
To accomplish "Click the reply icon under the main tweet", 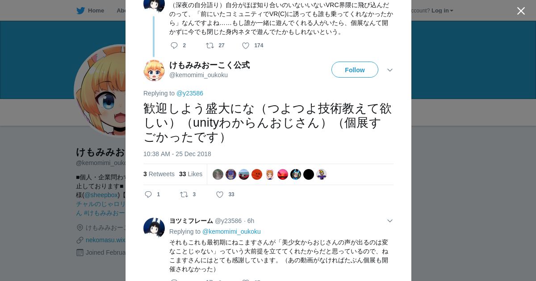I will pos(148,194).
